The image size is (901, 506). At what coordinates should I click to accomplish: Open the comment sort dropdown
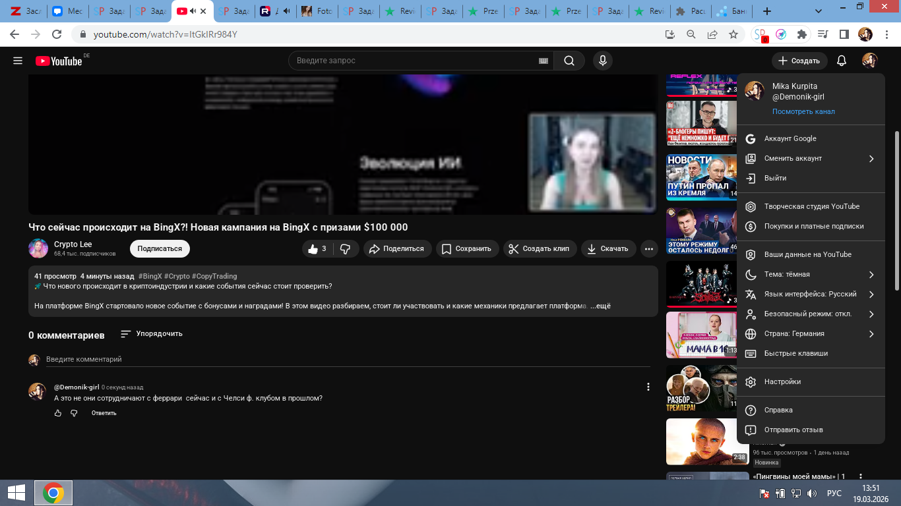coord(152,334)
